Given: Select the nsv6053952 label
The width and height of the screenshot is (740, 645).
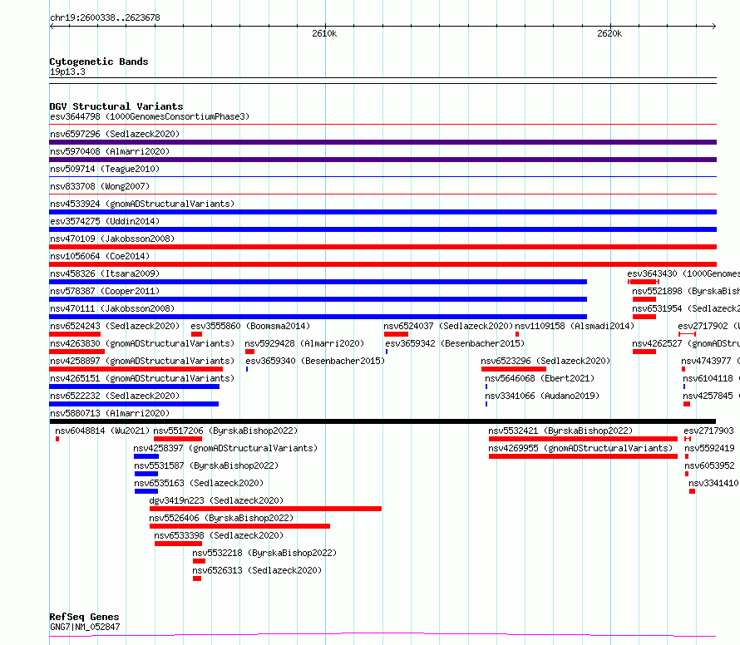Looking at the screenshot, I should (710, 465).
